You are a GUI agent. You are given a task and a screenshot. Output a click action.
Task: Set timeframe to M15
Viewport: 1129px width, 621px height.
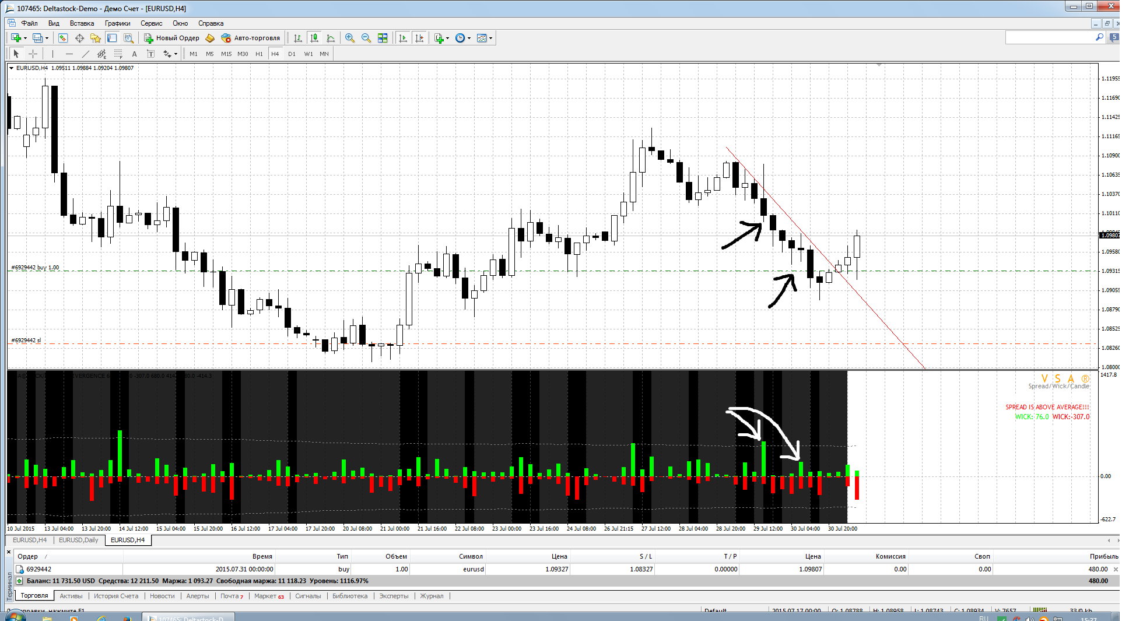[x=226, y=54]
